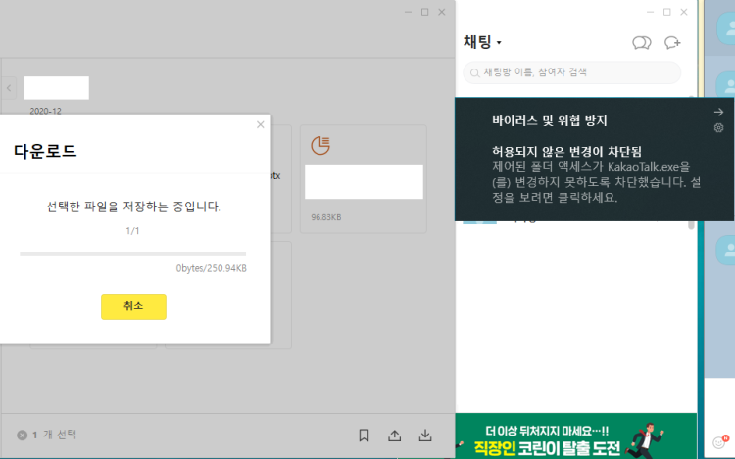735x459 pixels.
Task: Open notification settings gear icon
Action: point(718,128)
